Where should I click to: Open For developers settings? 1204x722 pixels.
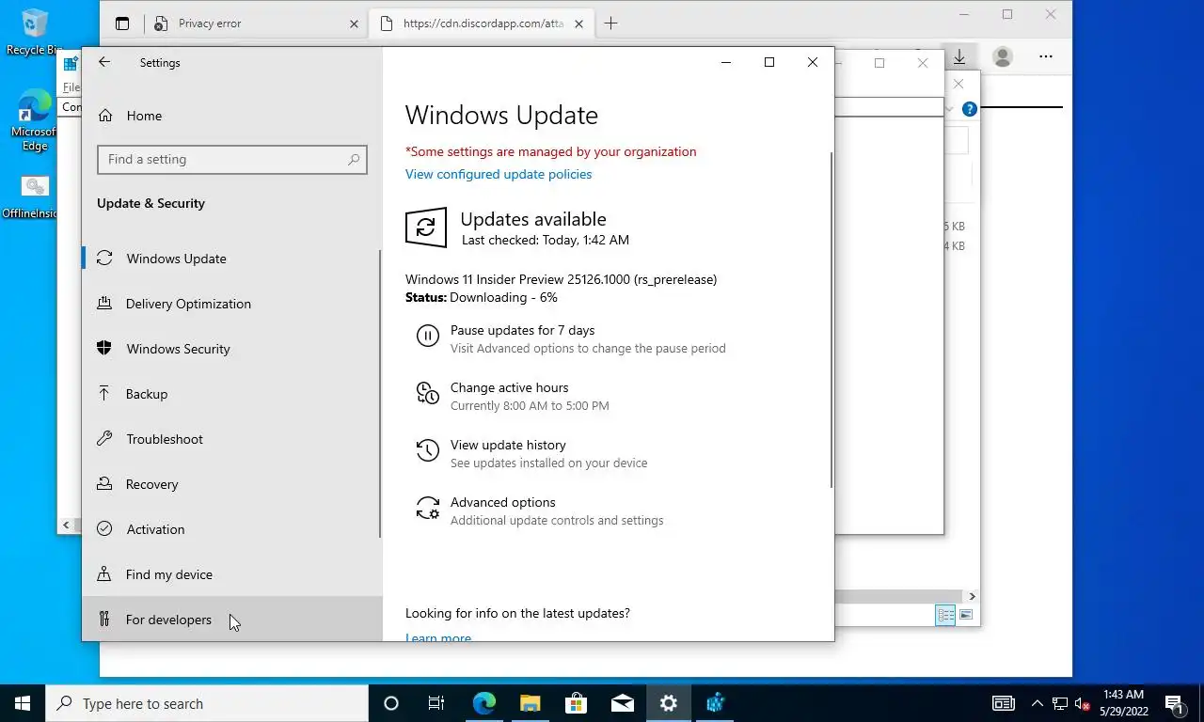[231, 620]
